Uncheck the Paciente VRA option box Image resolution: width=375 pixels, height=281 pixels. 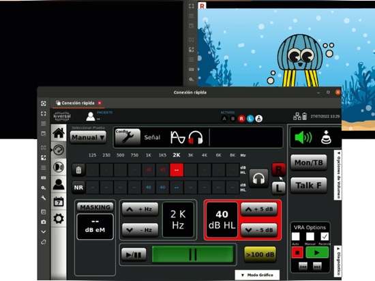[325, 237]
